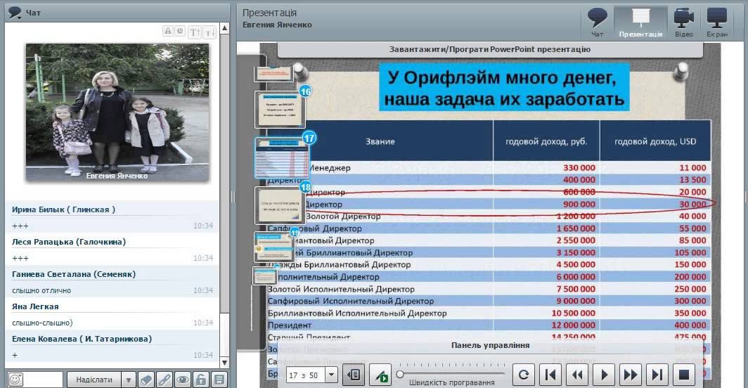The height and width of the screenshot is (388, 748).
Task: Click the reload circular arrow button
Action: (x=523, y=375)
